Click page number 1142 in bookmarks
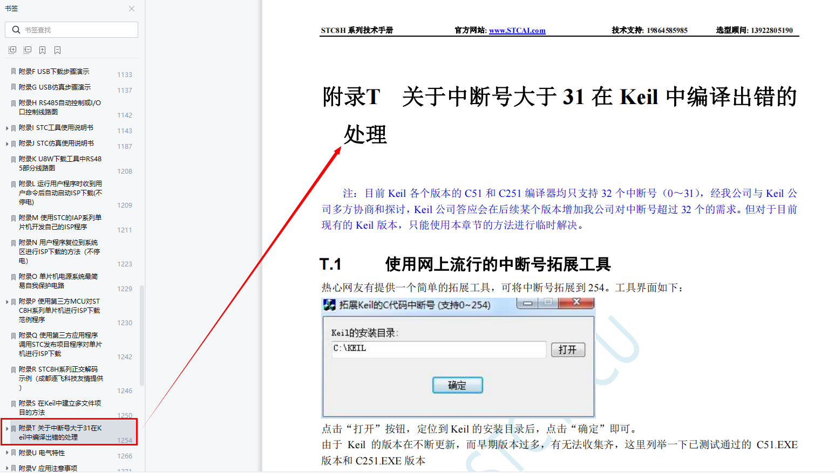 [x=125, y=115]
